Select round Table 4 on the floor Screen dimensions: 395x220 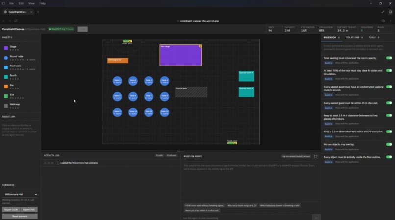click(165, 81)
